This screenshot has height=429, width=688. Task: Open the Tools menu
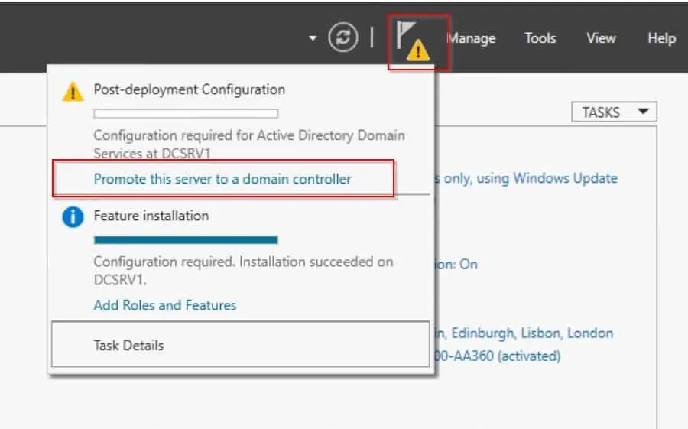coord(540,38)
